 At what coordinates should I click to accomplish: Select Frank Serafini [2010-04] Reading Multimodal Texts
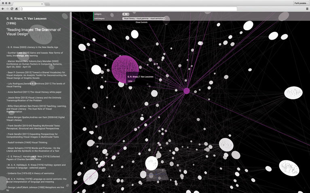pyautogui.click(x=33, y=127)
